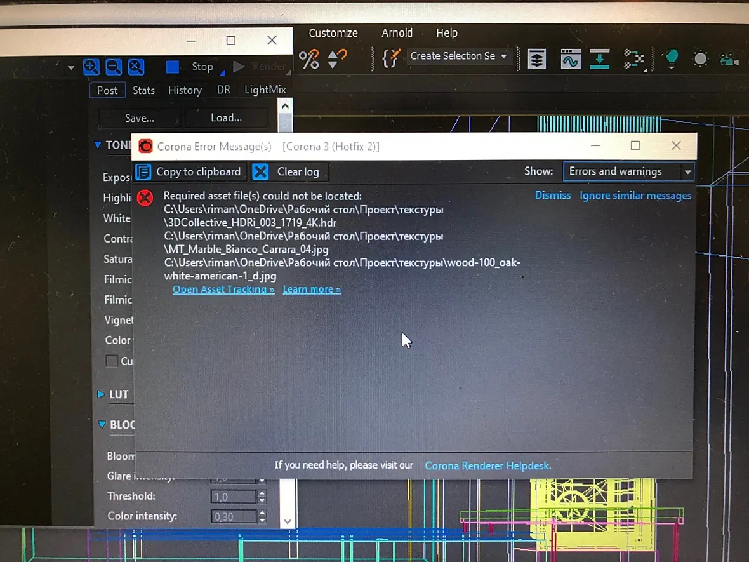This screenshot has height=562, width=749.
Task: Increase the Color intensity spinner value
Action: (262, 513)
